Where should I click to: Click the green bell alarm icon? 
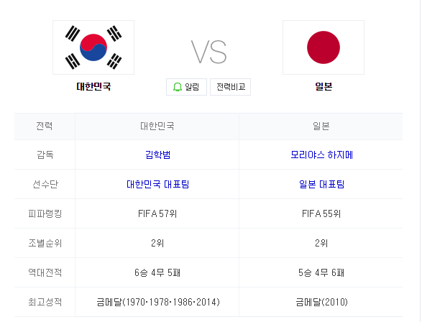coord(178,87)
